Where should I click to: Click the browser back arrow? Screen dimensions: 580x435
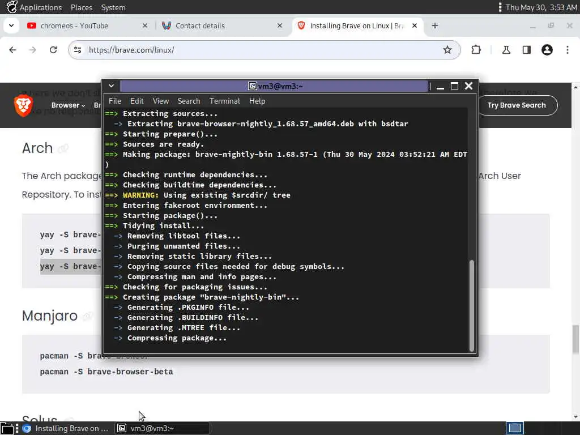pos(12,50)
